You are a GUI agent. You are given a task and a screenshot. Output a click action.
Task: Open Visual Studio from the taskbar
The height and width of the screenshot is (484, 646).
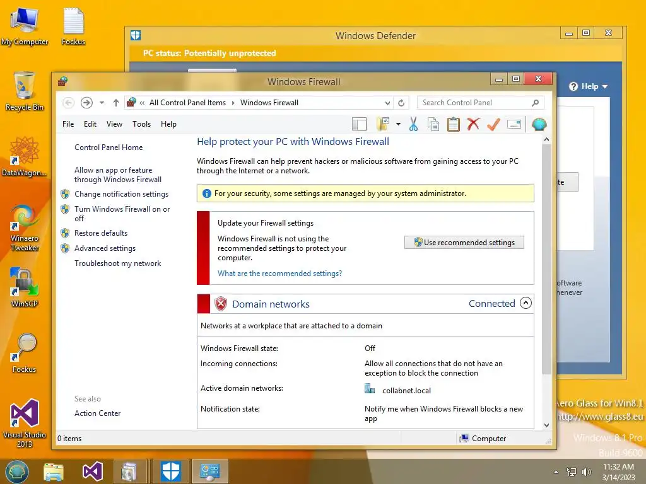coord(92,471)
